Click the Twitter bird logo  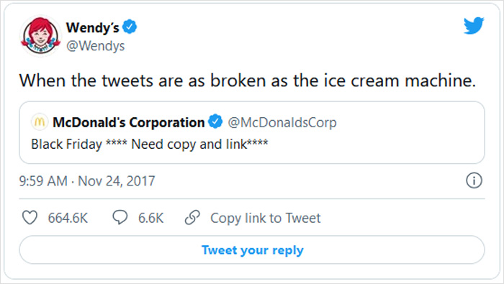[x=474, y=25]
